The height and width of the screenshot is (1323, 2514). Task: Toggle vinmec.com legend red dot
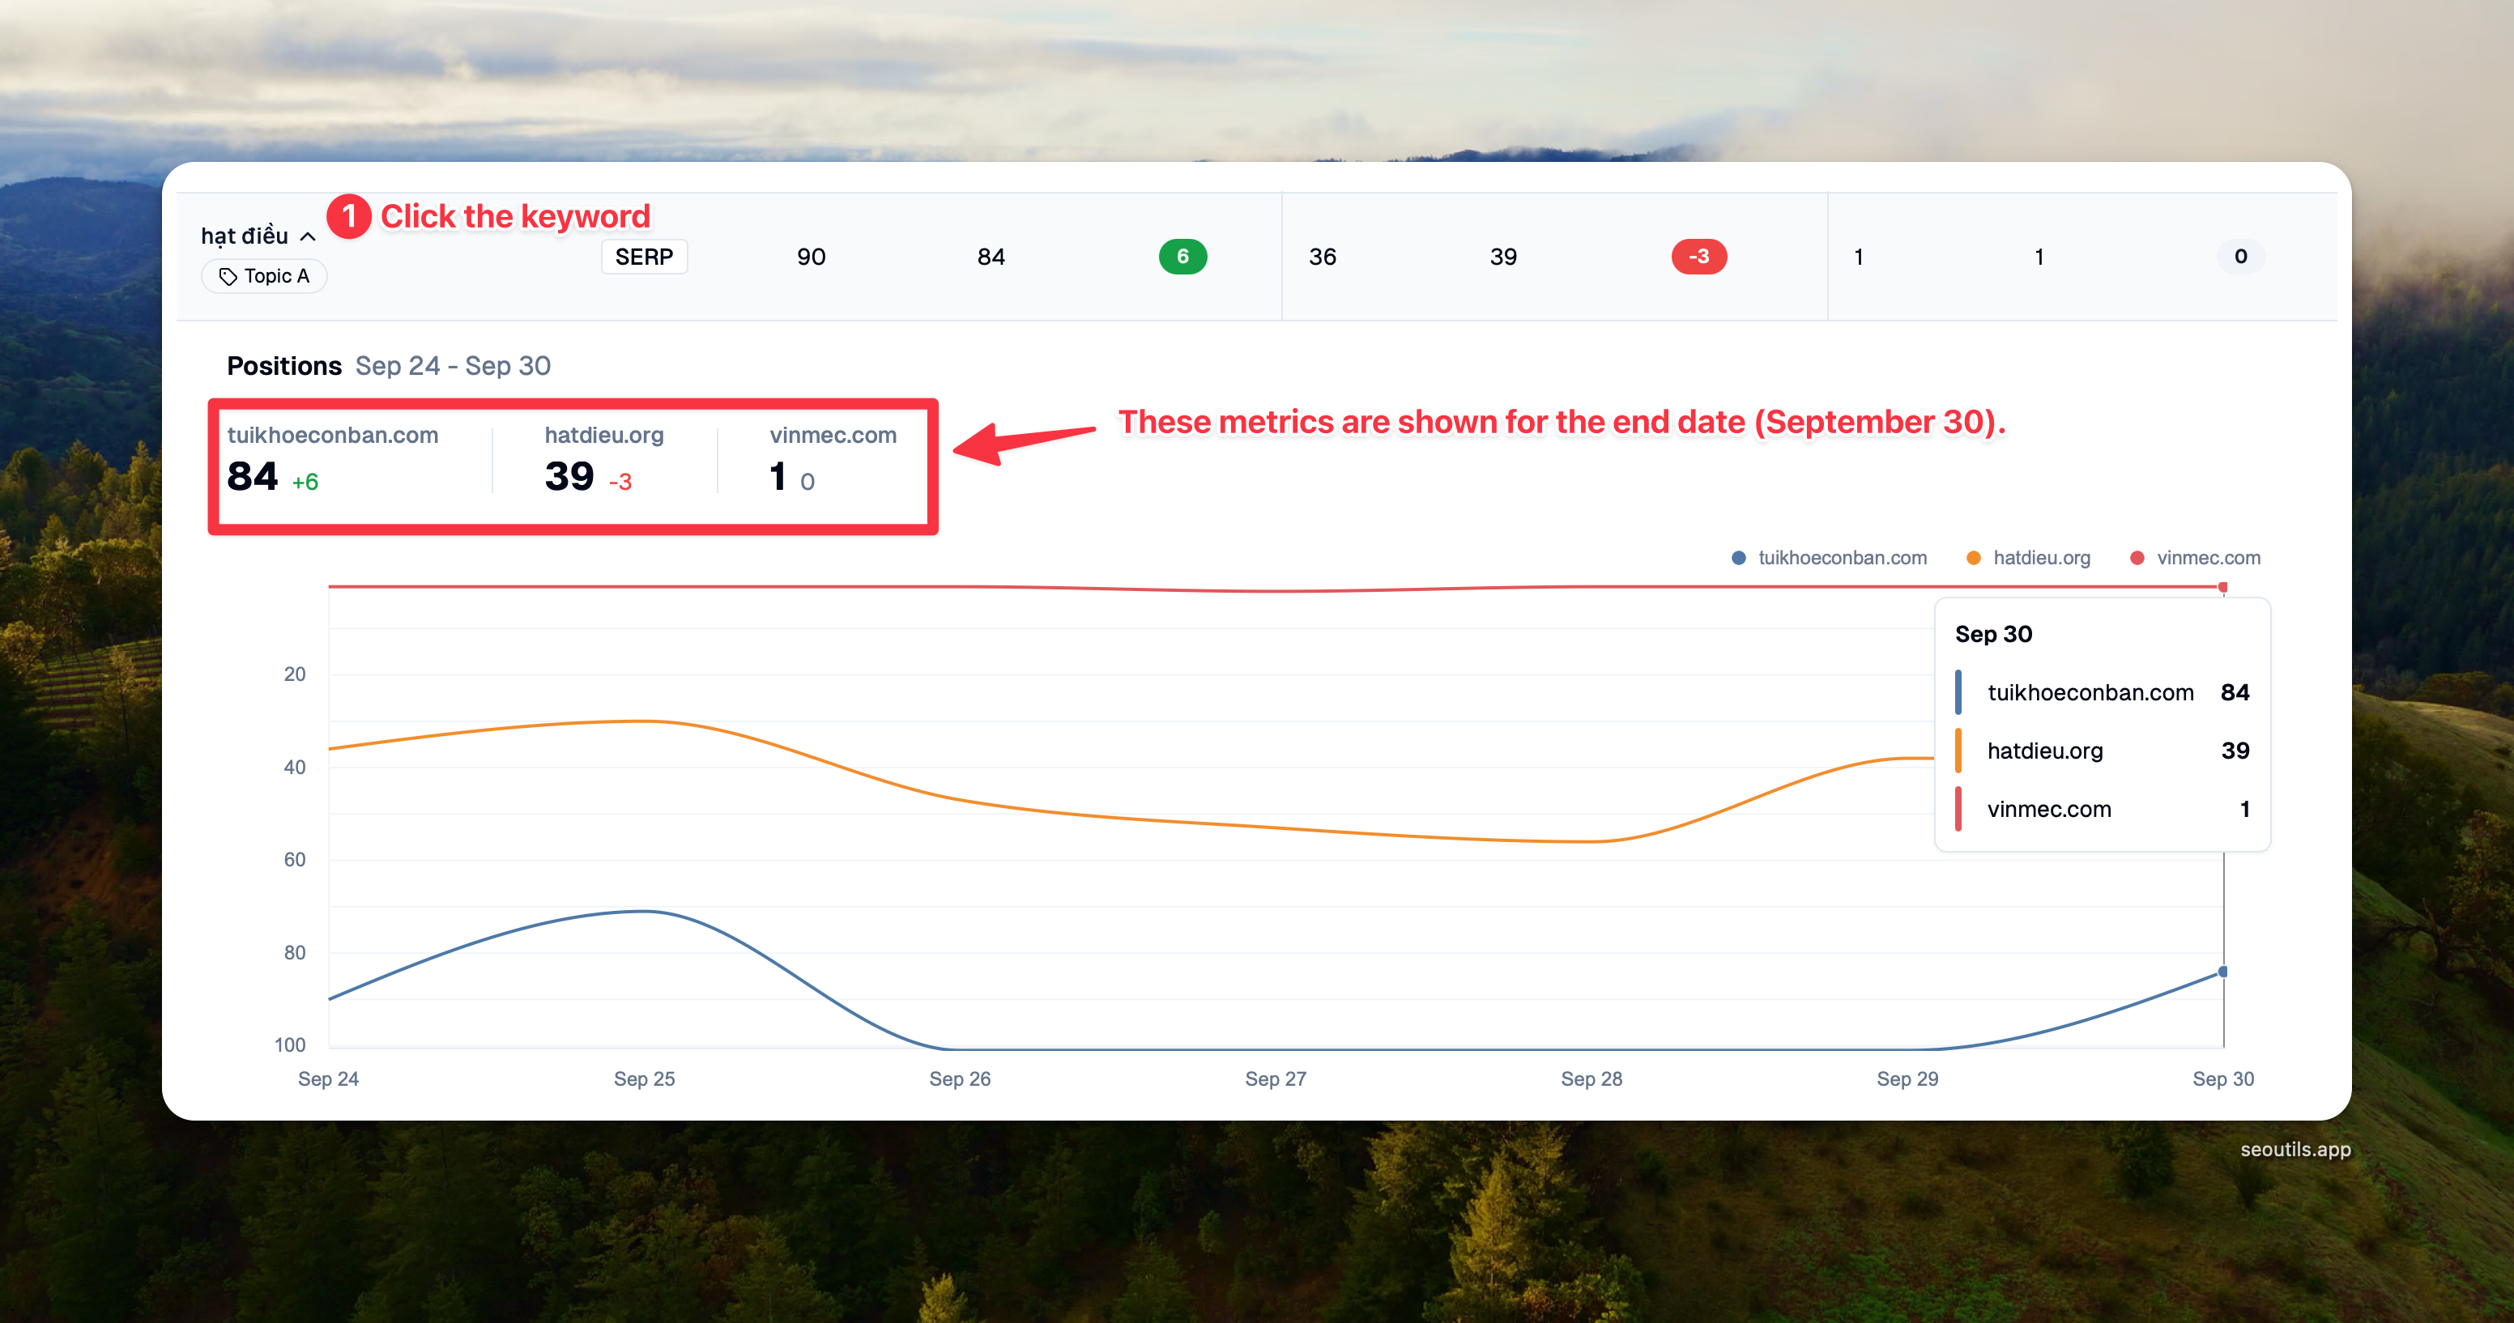pyautogui.click(x=2137, y=558)
